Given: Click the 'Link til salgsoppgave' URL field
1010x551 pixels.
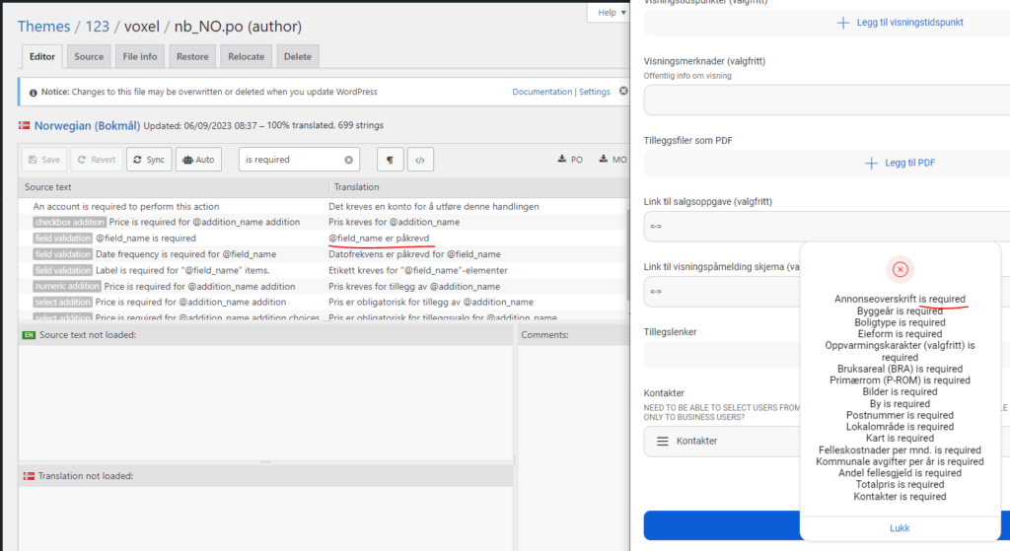Looking at the screenshot, I should pos(827,226).
